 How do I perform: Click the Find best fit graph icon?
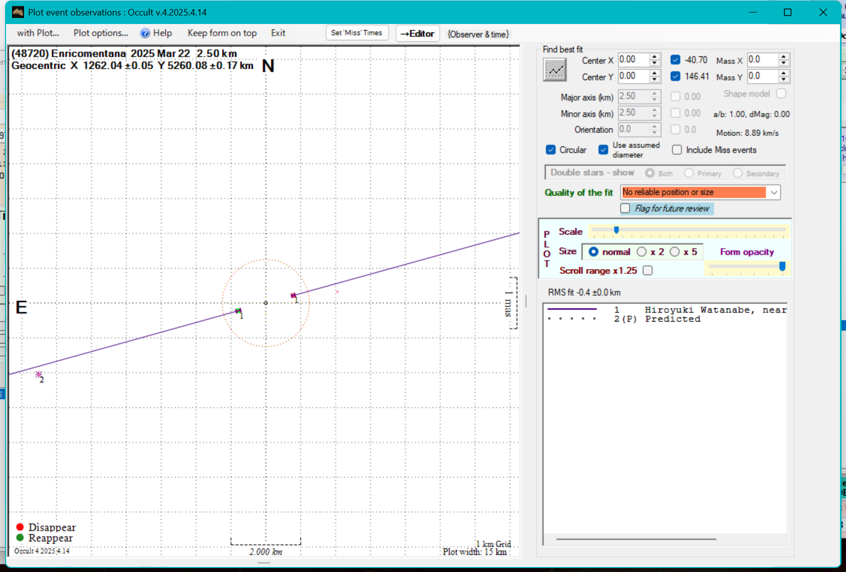click(x=555, y=69)
